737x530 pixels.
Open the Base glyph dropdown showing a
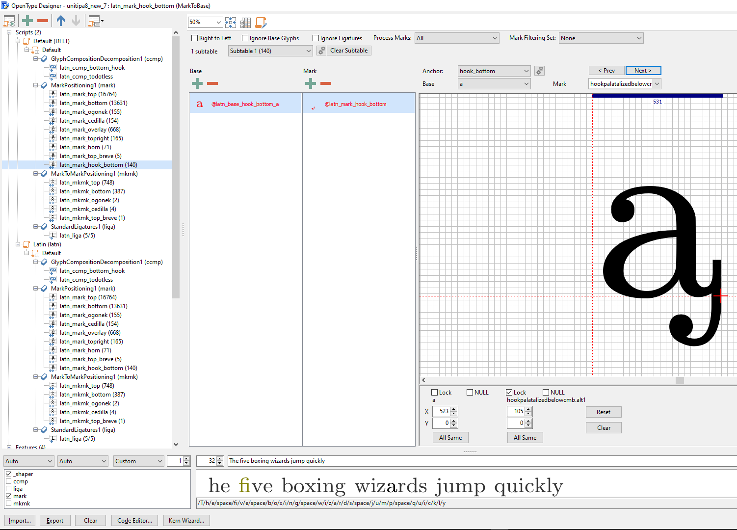[x=494, y=84]
